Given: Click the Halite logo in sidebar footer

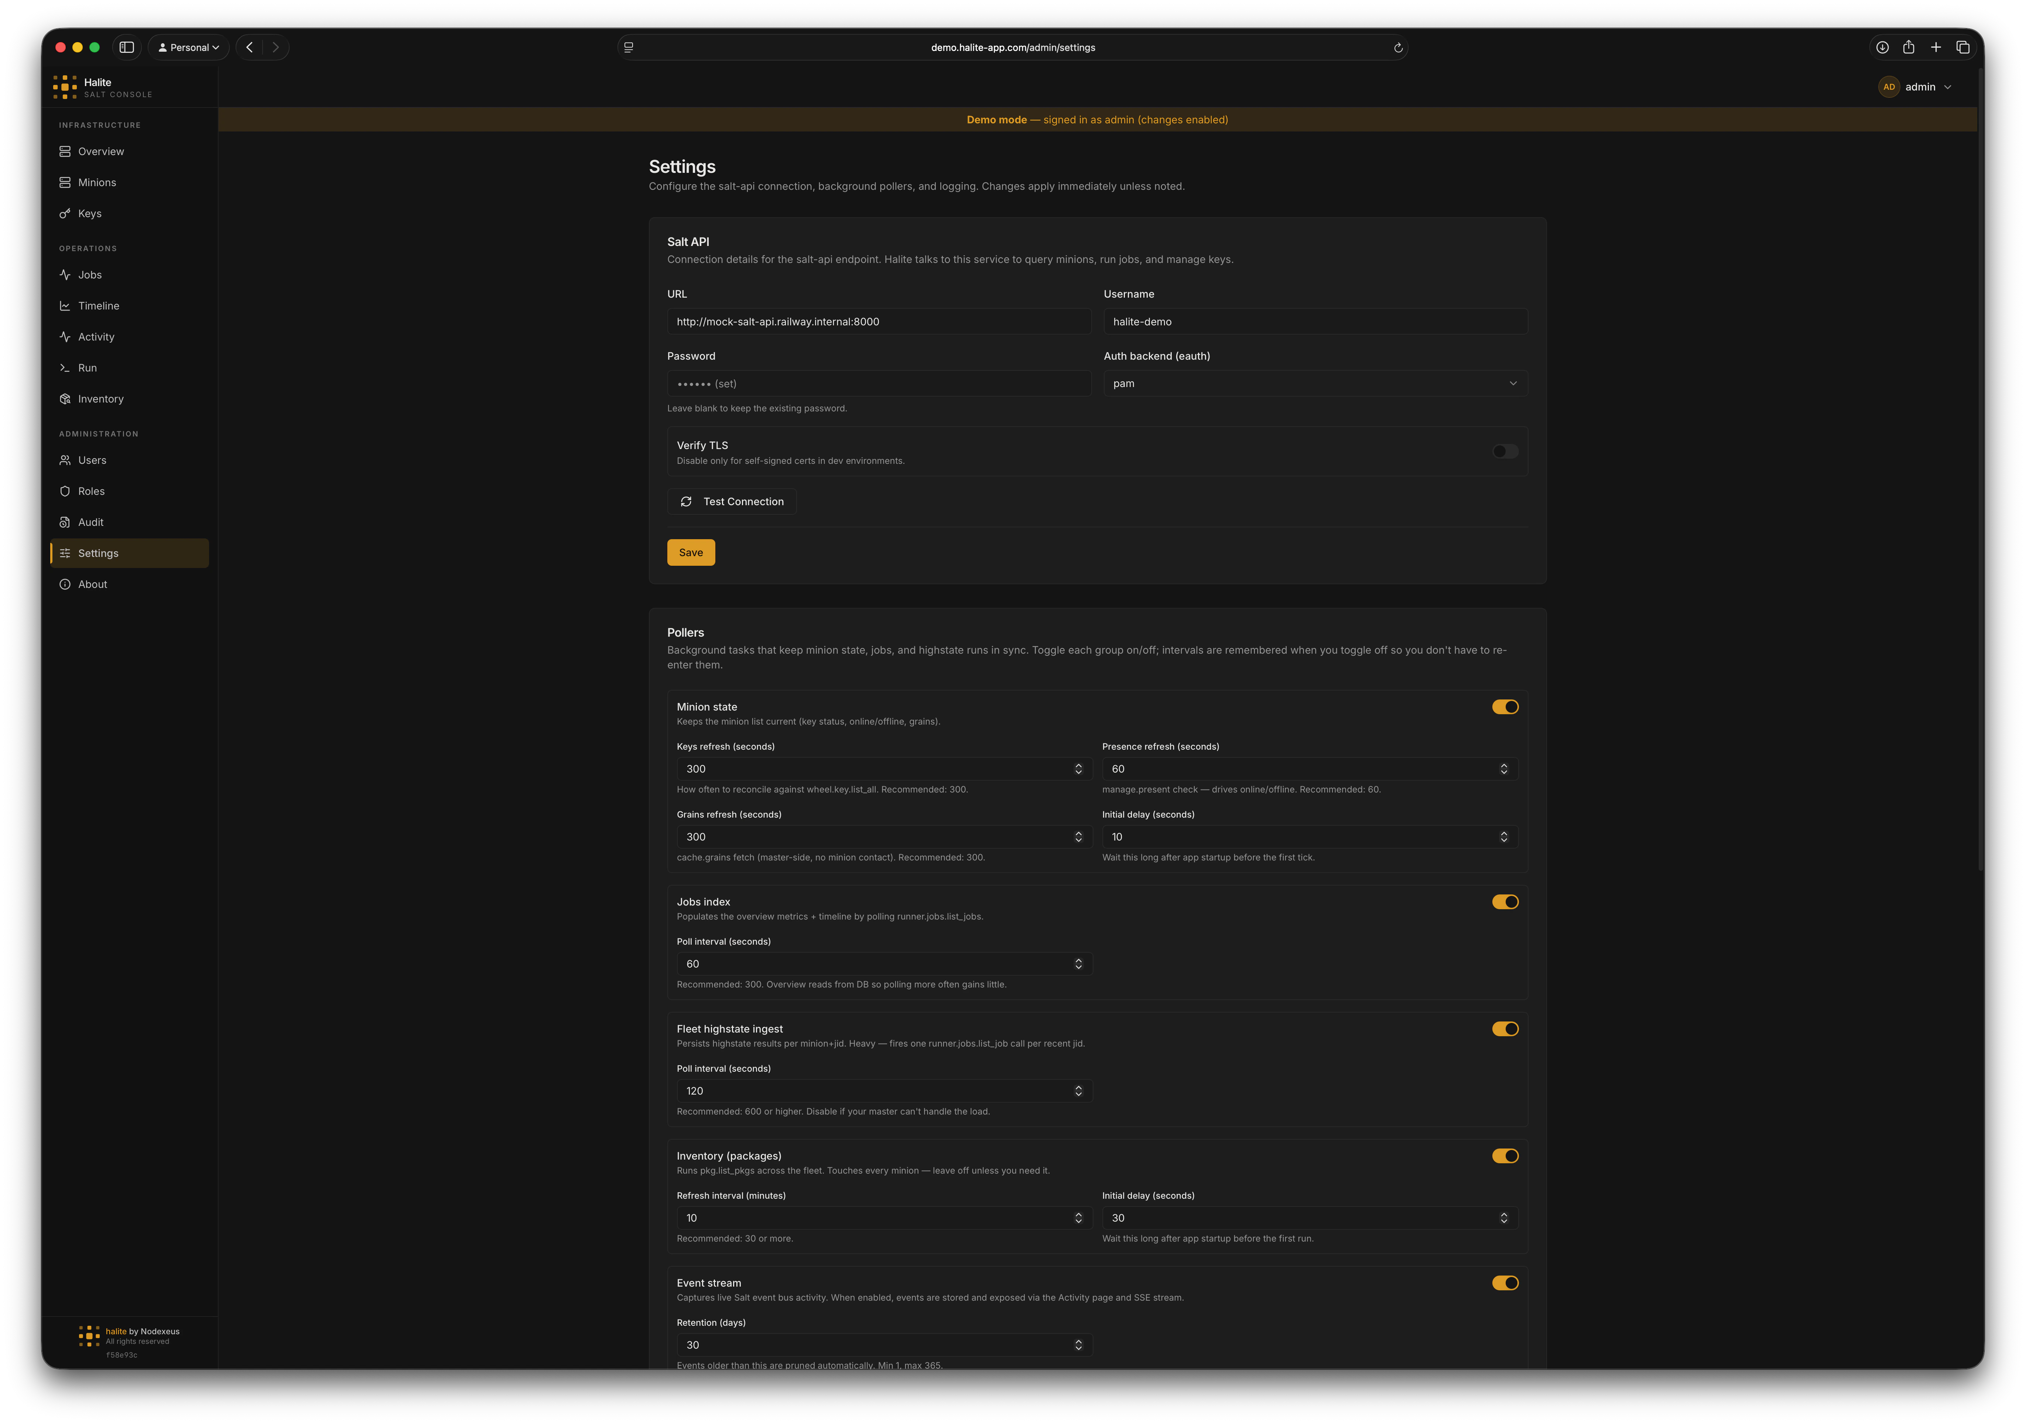Looking at the screenshot, I should 89,1336.
